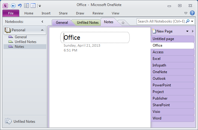
Task: Create a new section with the star tab
Action: [123, 23]
